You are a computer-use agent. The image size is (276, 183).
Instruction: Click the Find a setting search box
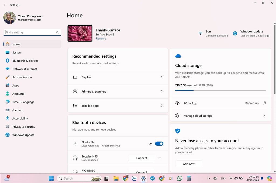click(x=32, y=32)
